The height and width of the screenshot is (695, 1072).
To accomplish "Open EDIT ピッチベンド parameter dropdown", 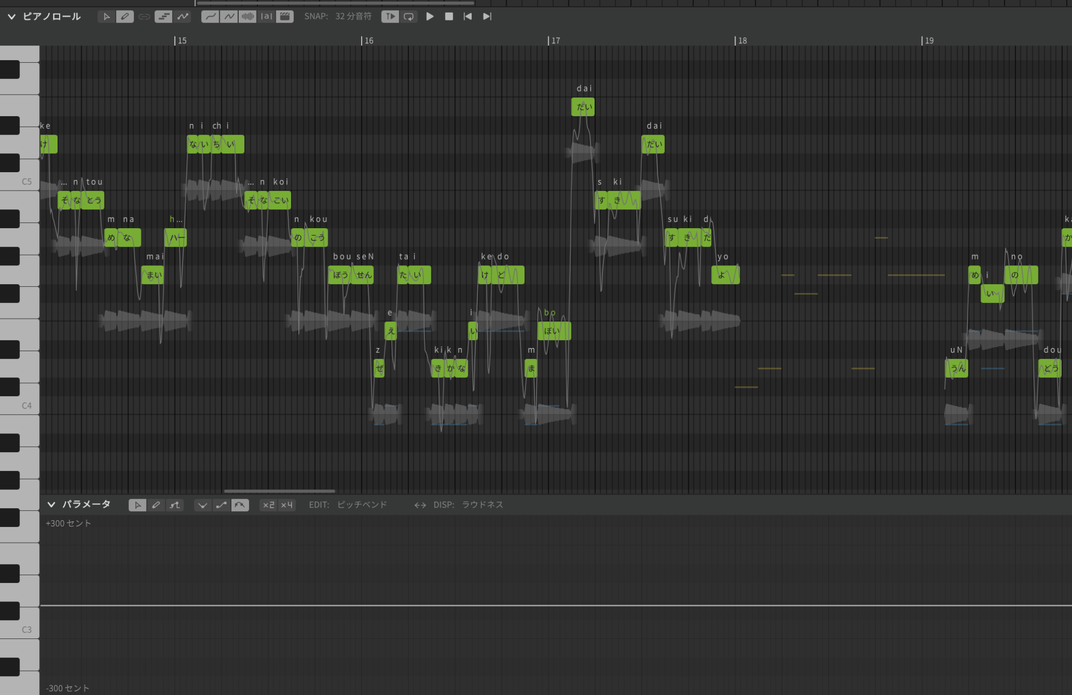I will (x=361, y=505).
